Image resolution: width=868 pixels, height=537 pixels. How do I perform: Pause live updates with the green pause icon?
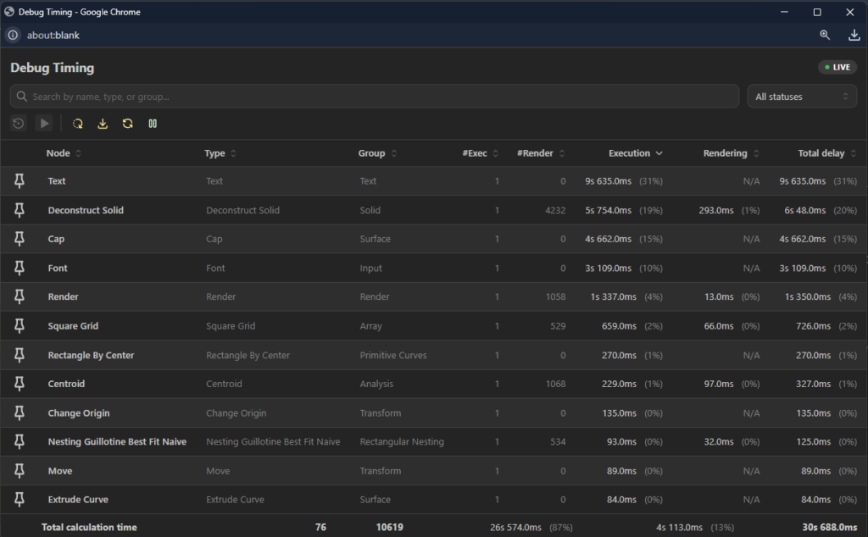(153, 124)
